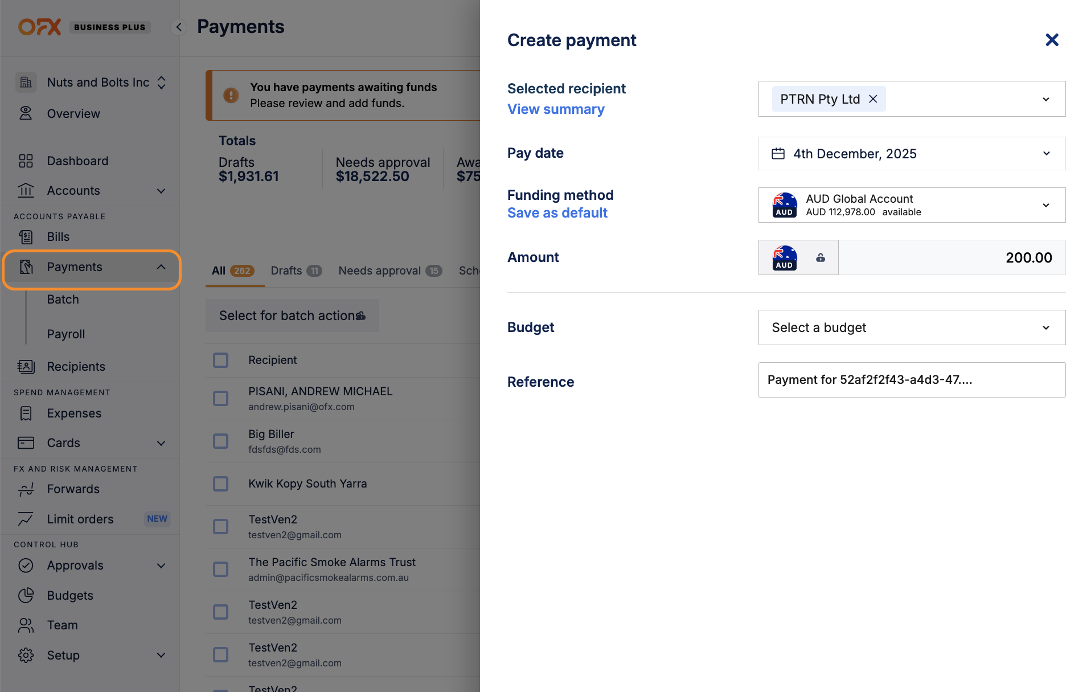
Task: Open the Select a budget dropdown
Action: [x=911, y=327]
